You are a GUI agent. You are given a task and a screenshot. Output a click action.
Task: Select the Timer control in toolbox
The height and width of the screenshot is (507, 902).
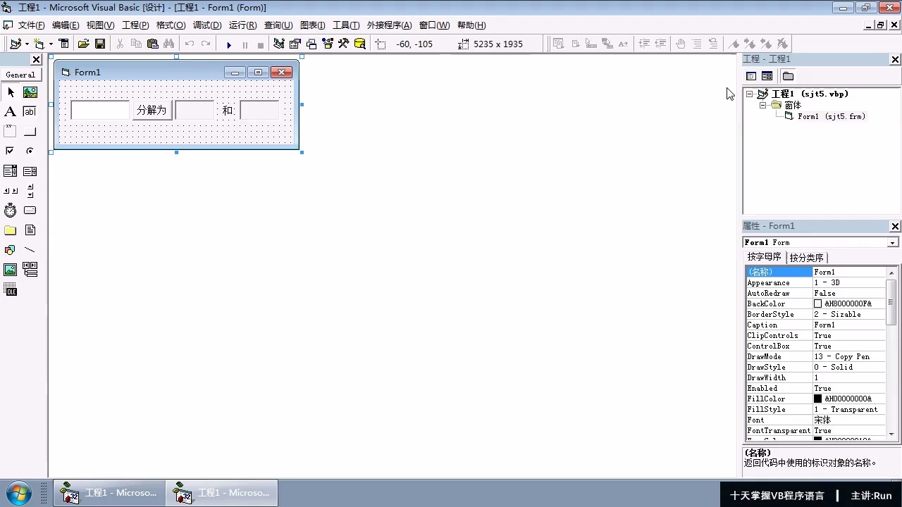click(x=10, y=211)
